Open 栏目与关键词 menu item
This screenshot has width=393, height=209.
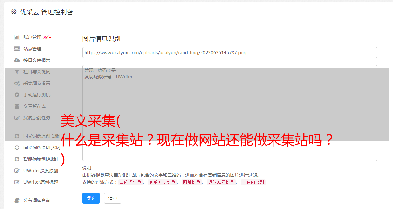pyautogui.click(x=37, y=72)
